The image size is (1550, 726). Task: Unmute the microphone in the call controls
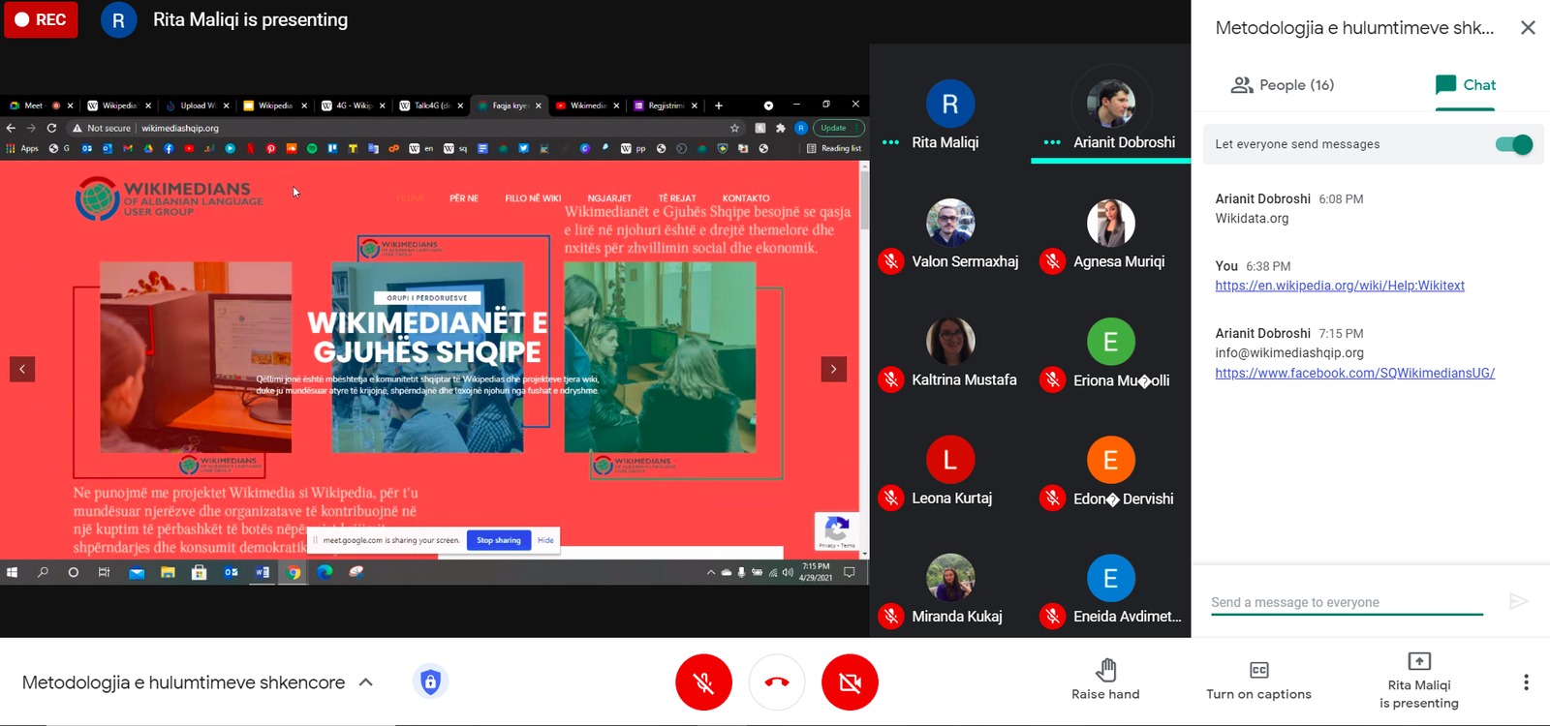tap(703, 682)
